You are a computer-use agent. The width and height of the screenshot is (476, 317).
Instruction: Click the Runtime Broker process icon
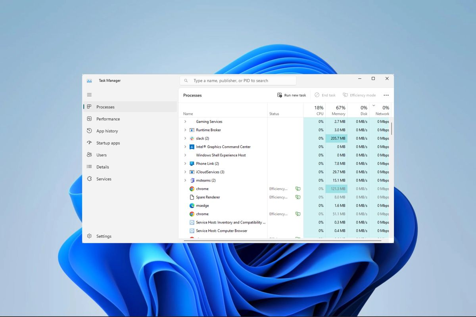[x=192, y=130]
